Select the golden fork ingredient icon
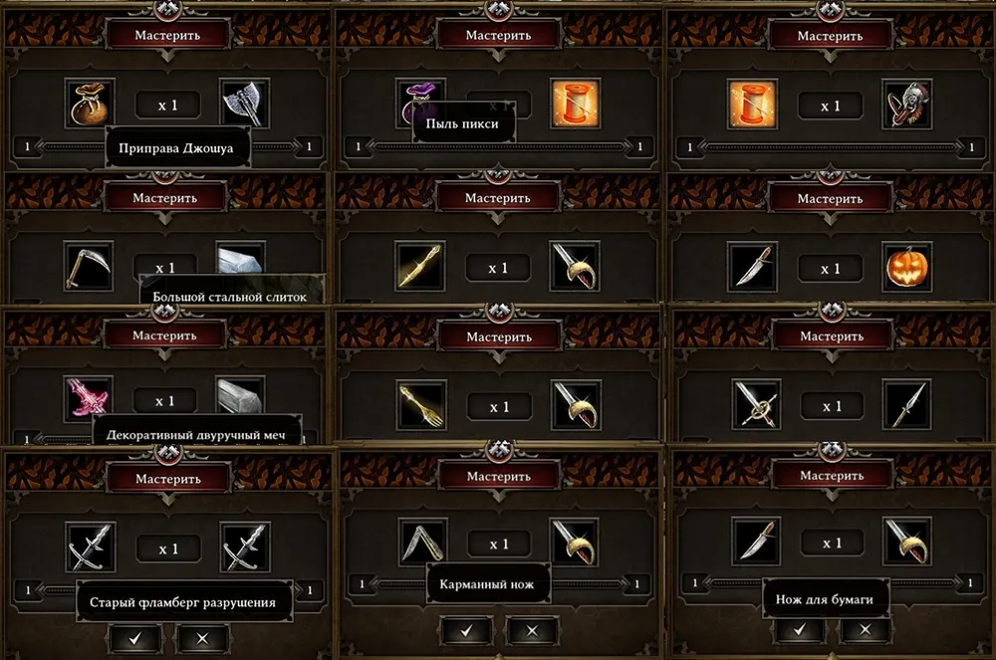 [421, 405]
